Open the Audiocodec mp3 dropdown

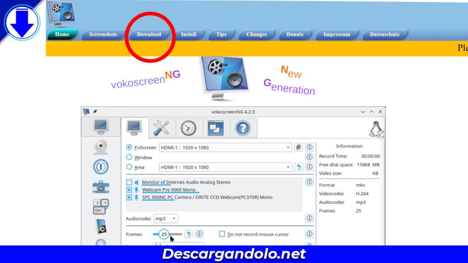[166, 218]
